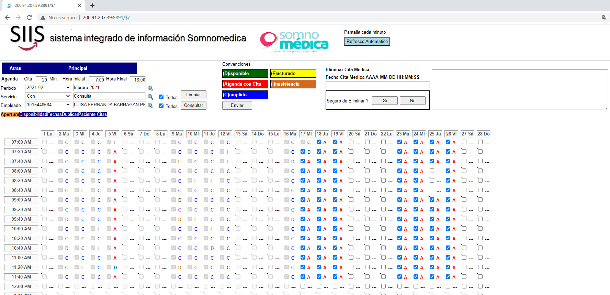The height and width of the screenshot is (295, 610).
Task: Open the Empleado 1015448684 dropdown
Action: (48, 105)
